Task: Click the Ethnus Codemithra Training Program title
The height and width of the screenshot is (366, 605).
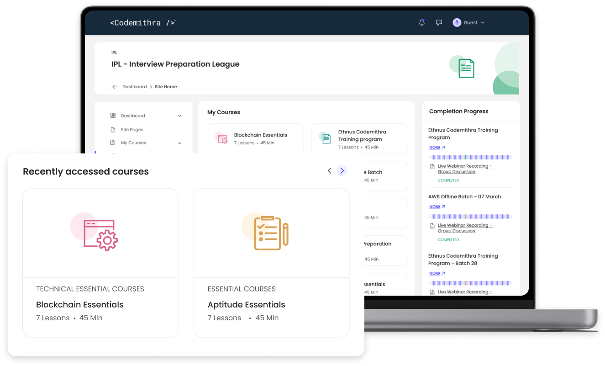Action: [x=463, y=133]
